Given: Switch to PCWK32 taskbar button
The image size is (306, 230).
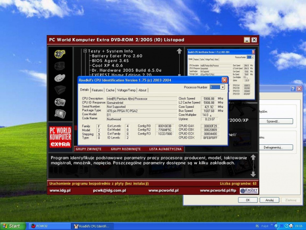Looking at the screenshot, I should pos(49,226).
